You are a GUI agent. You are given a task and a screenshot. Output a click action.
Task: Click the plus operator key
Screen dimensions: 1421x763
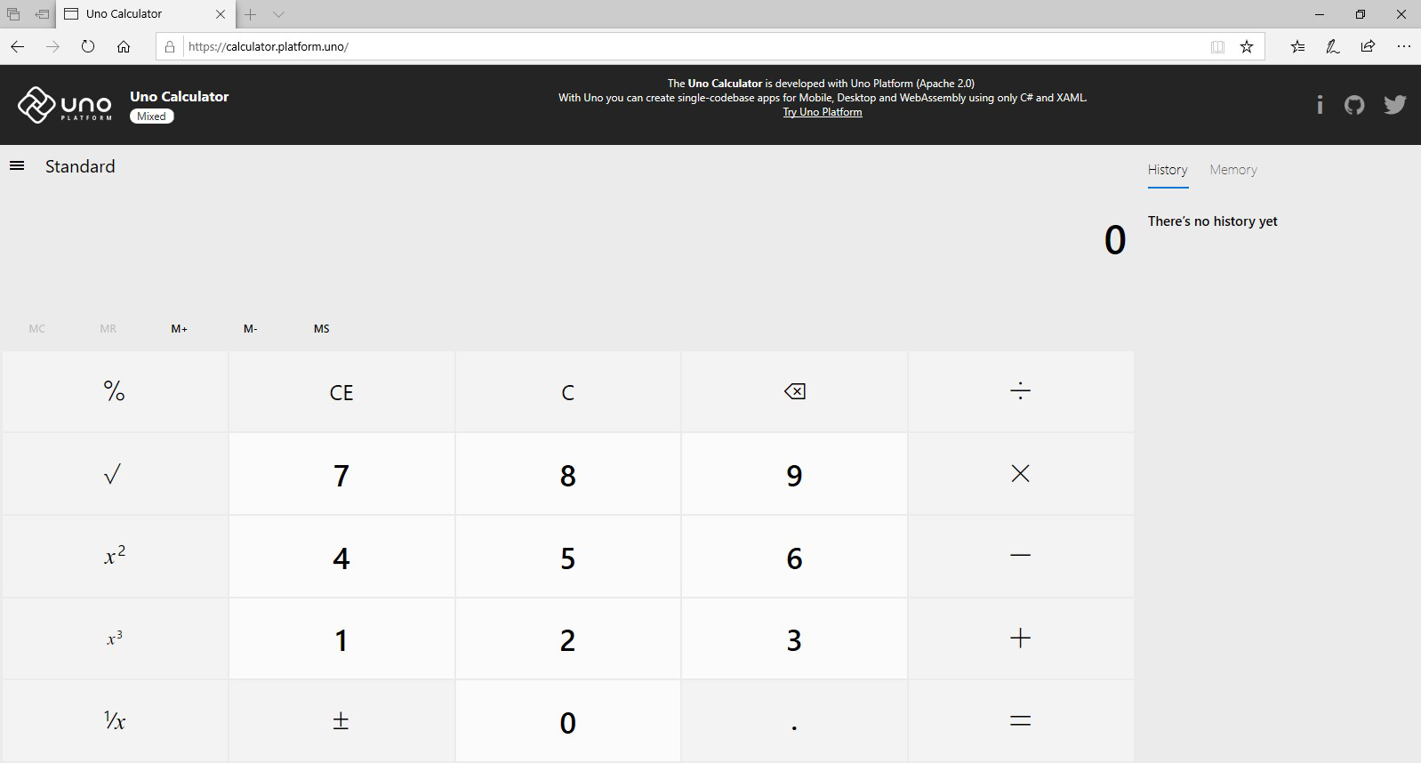click(x=1021, y=639)
